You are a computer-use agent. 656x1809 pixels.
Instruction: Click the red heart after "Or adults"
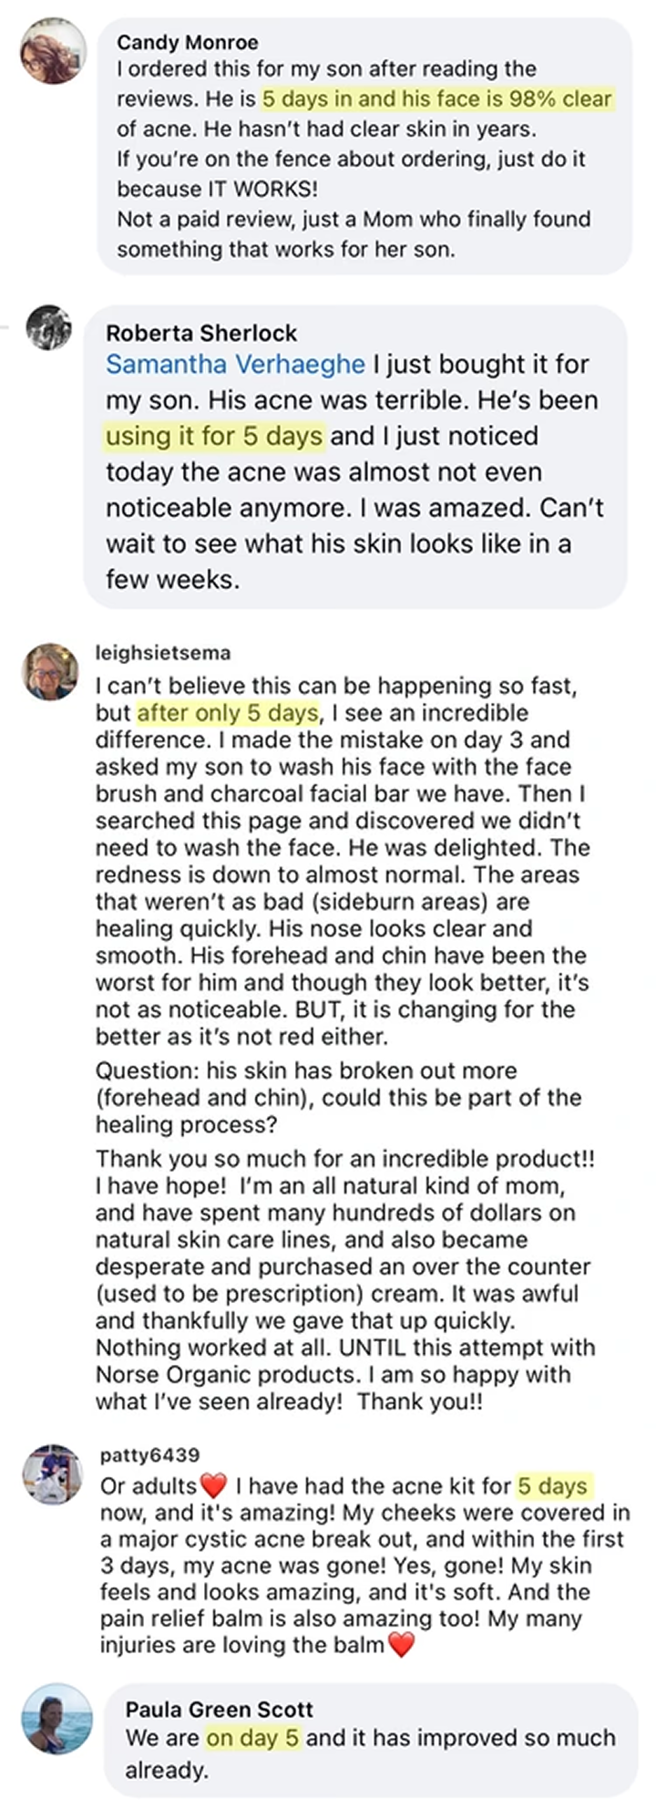(213, 1486)
